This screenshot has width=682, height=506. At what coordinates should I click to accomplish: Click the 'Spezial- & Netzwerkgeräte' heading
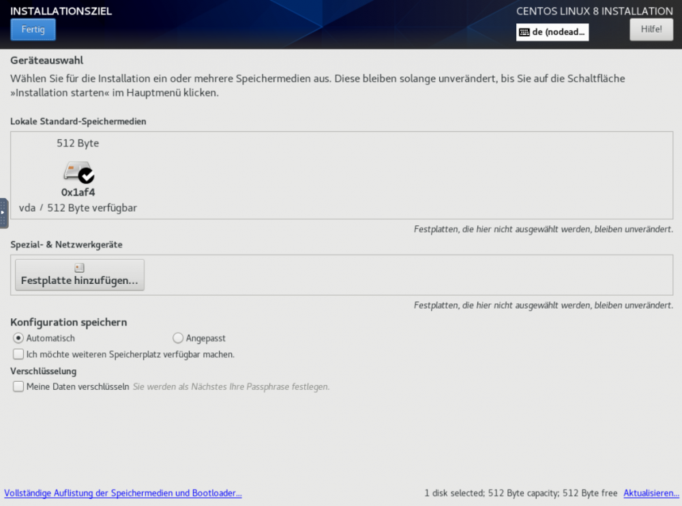pos(67,244)
